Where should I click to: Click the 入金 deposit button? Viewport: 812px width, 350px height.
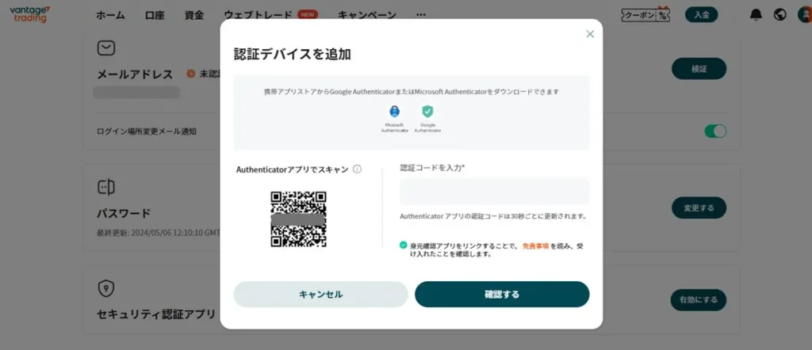pos(702,15)
